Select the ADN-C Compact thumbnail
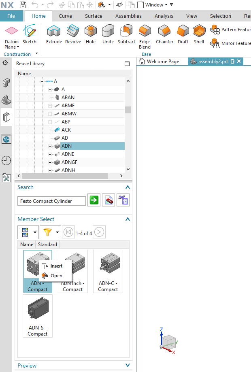 coord(108,271)
